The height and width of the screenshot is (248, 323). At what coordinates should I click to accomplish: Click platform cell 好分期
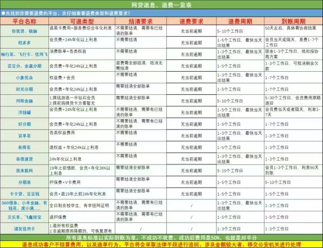click(24, 124)
